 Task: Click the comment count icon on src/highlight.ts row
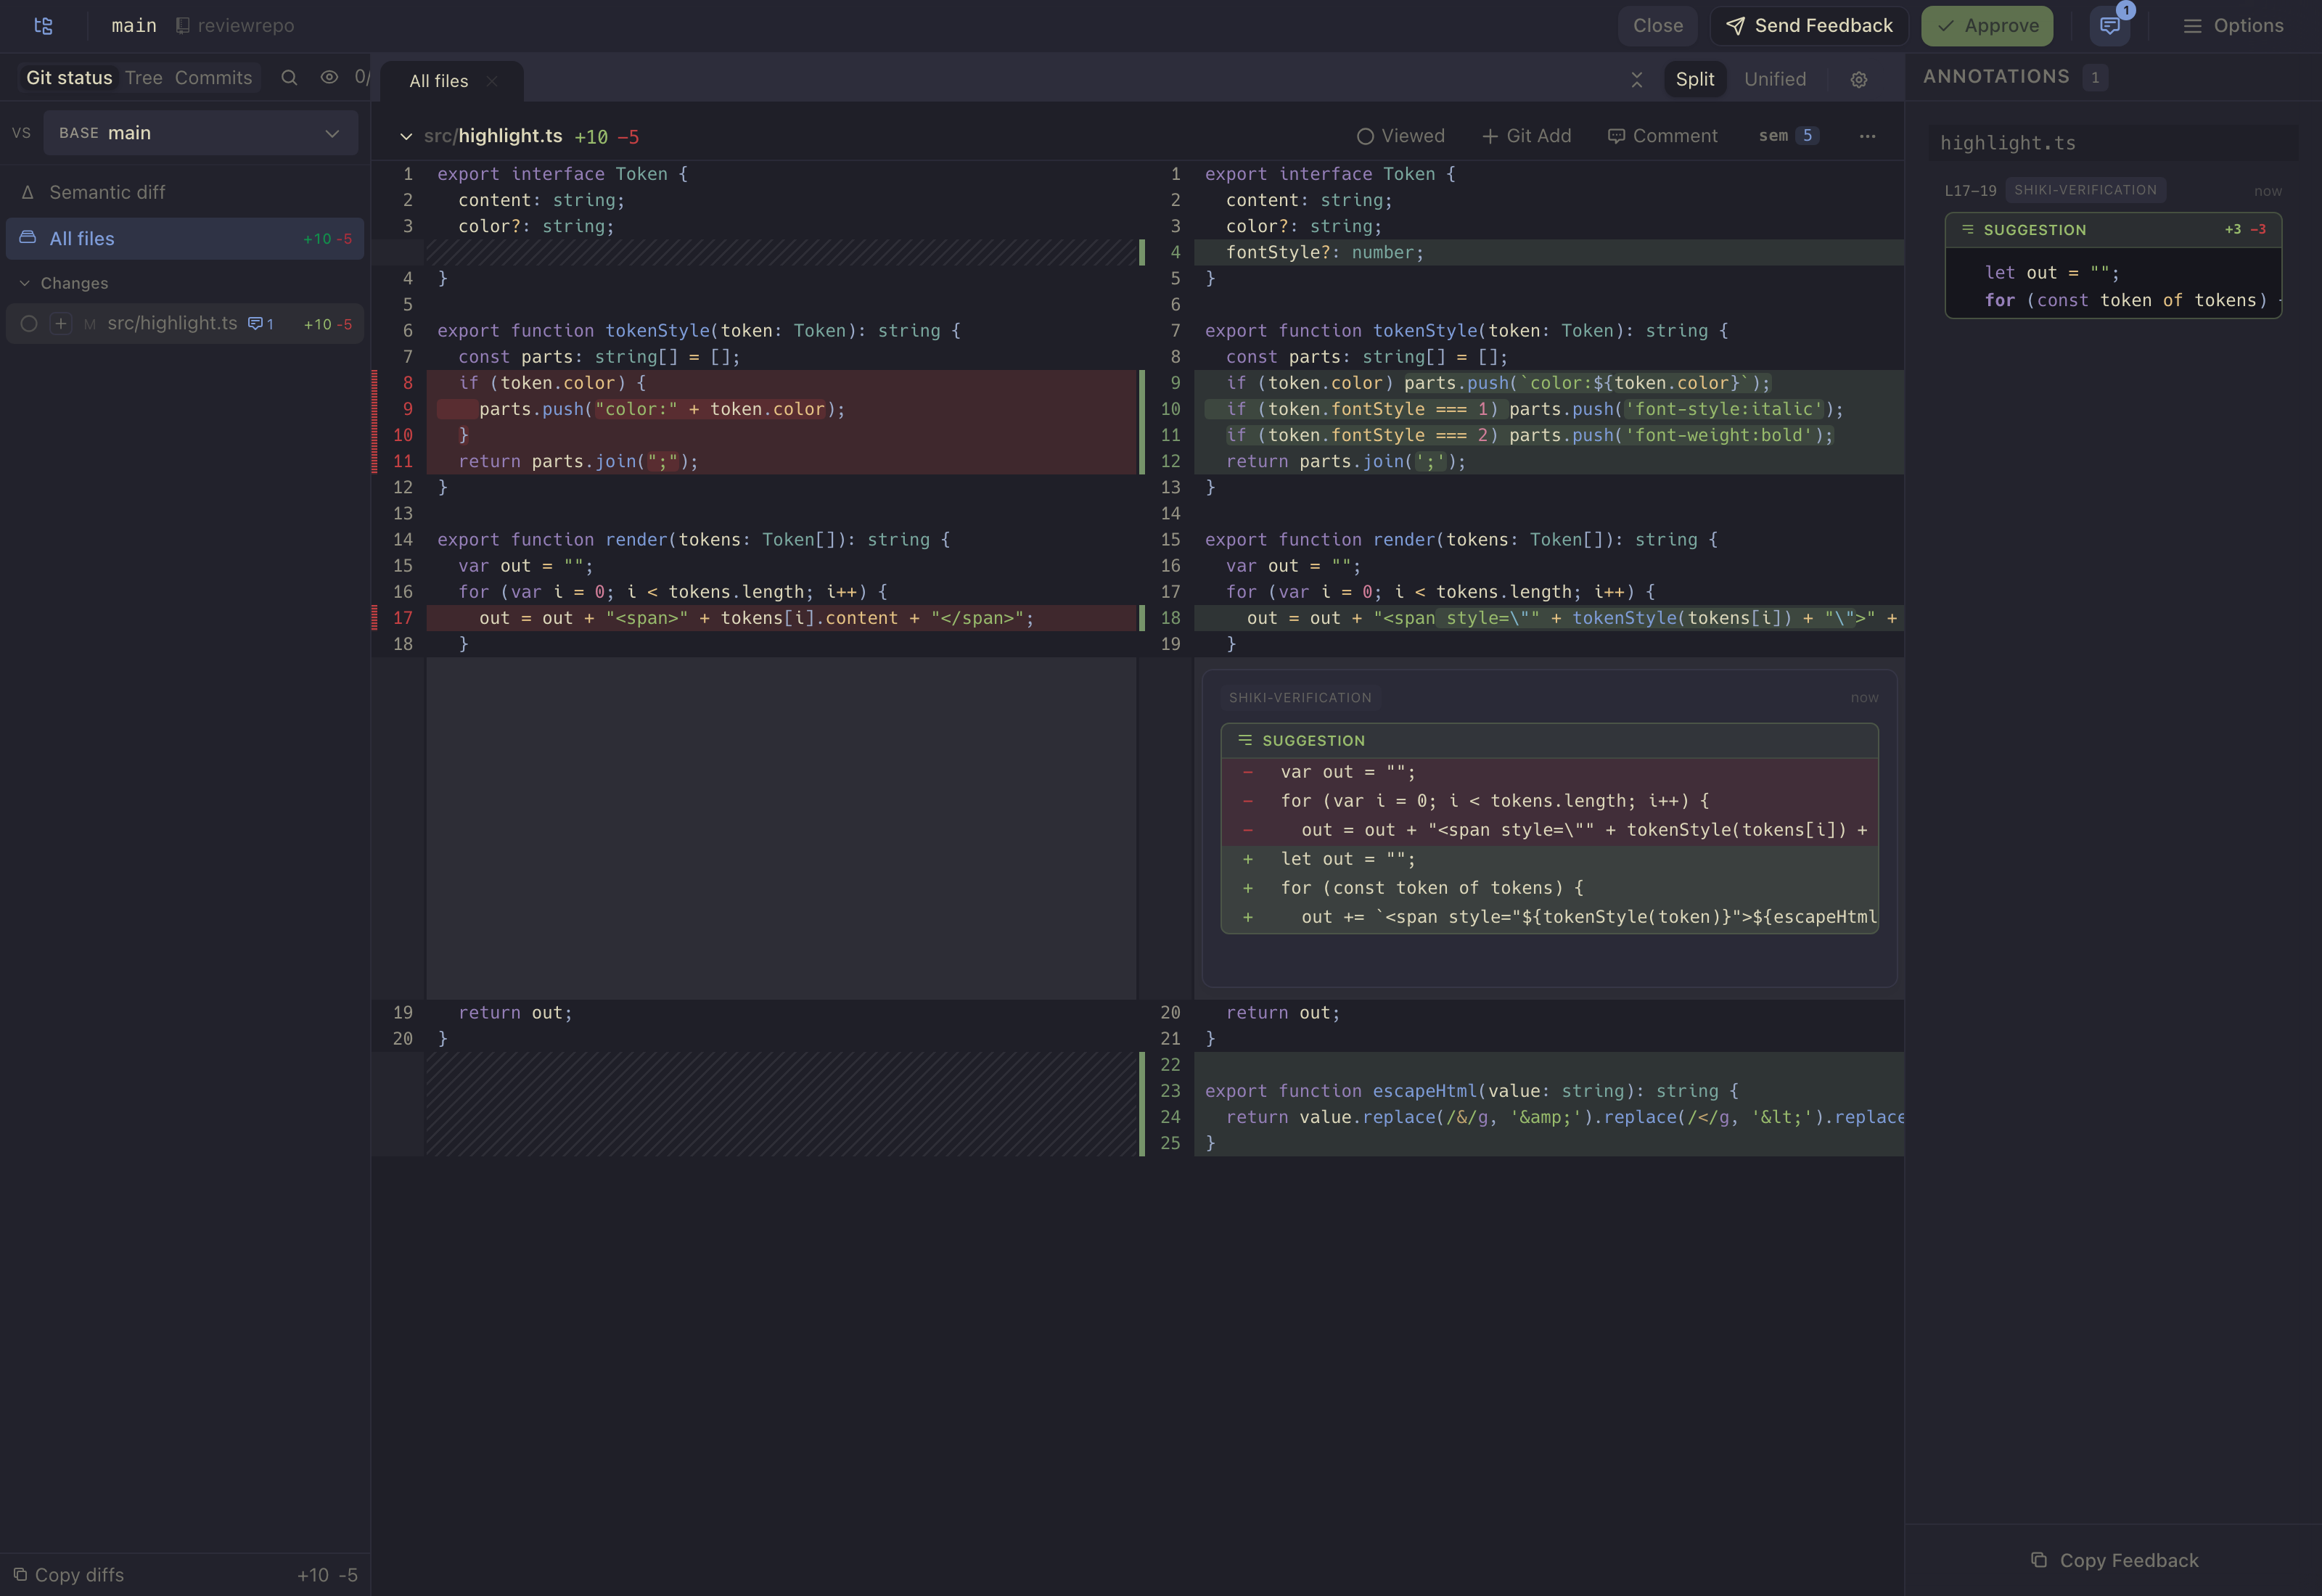[260, 324]
